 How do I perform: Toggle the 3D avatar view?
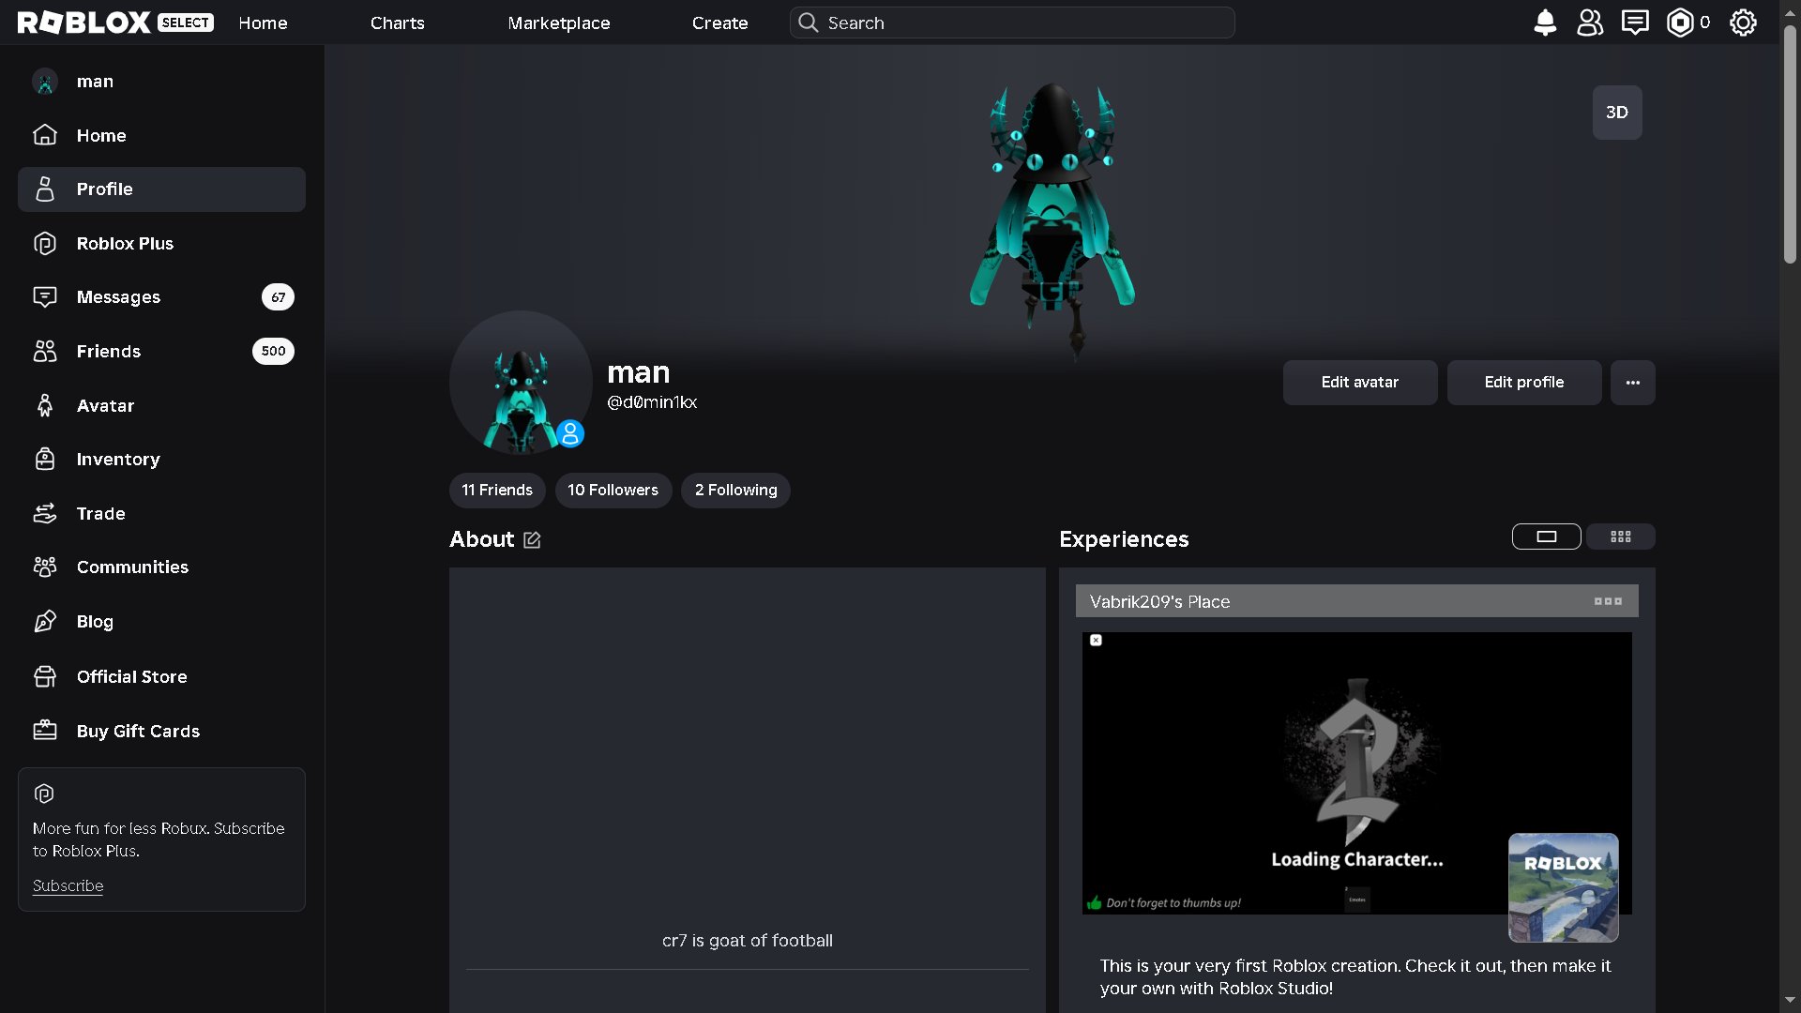tap(1617, 113)
